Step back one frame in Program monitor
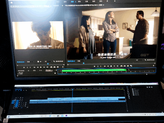 click(108, 66)
